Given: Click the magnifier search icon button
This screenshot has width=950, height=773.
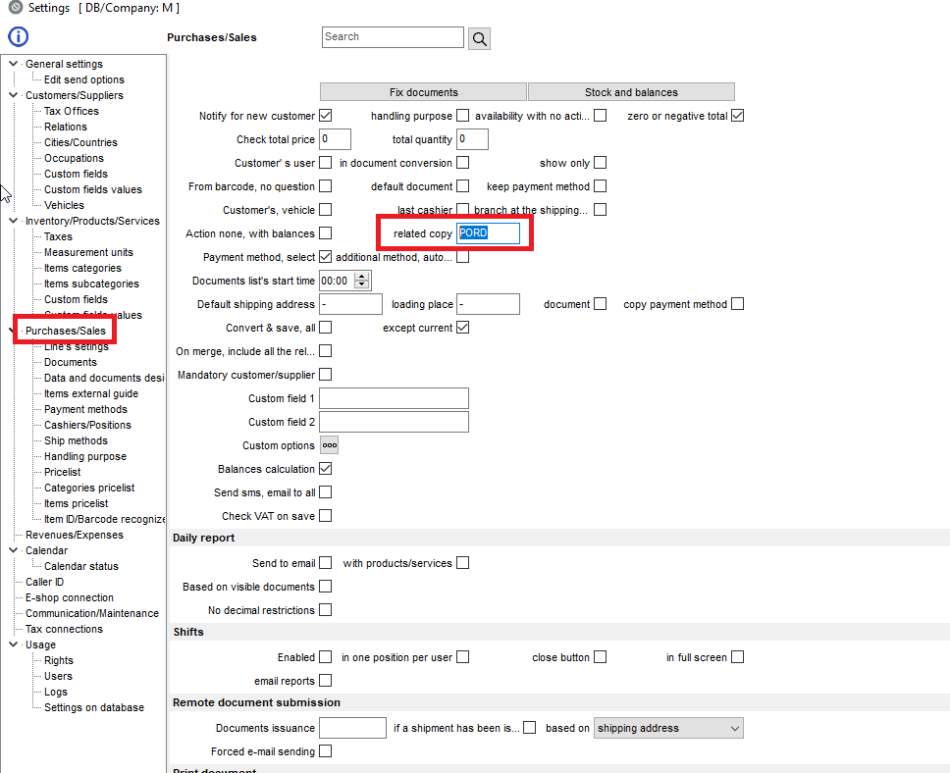Looking at the screenshot, I should pyautogui.click(x=479, y=38).
